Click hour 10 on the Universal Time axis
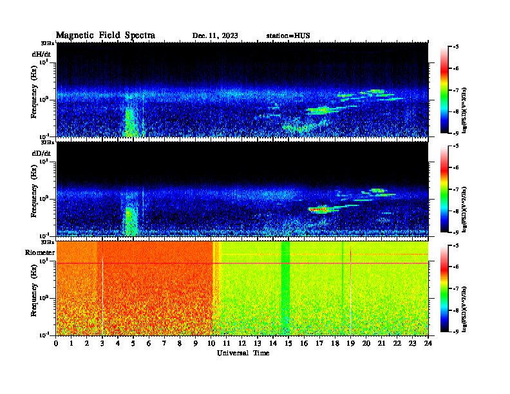The height and width of the screenshot is (394, 510). [211, 343]
